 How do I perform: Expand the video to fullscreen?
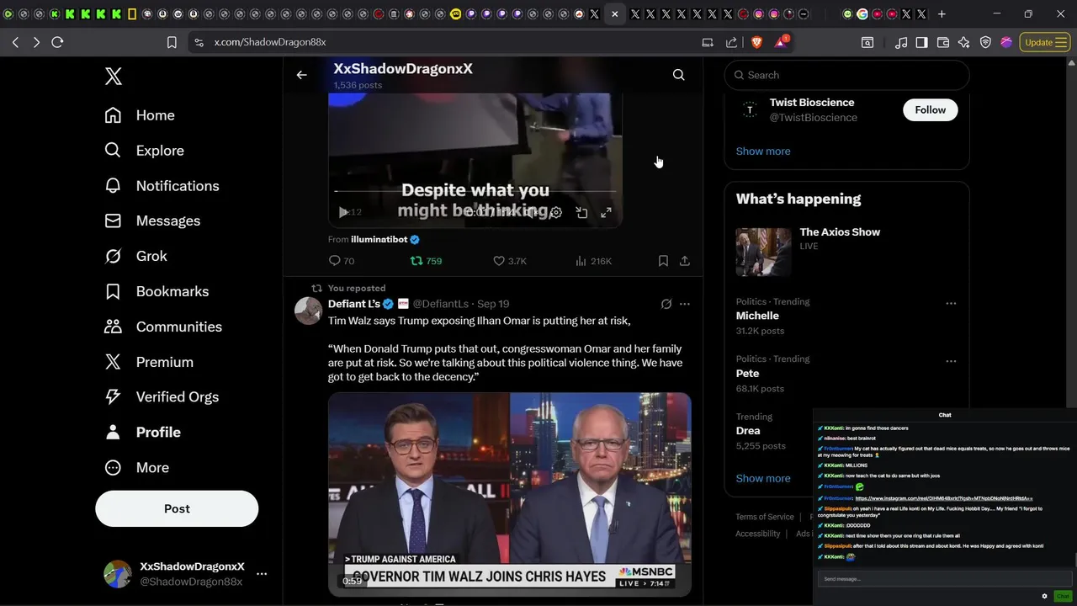(606, 213)
